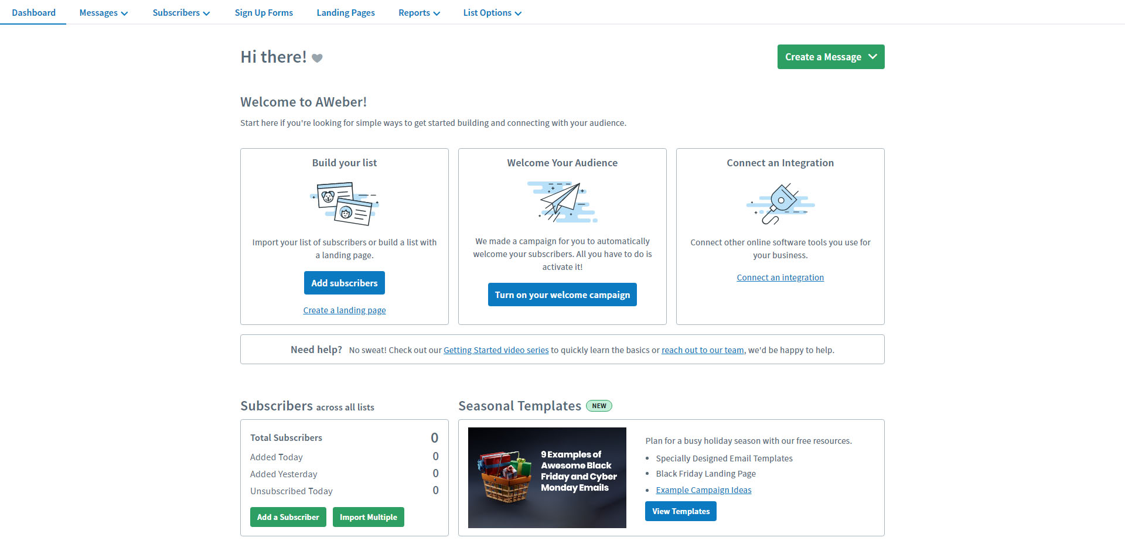Open Example Campaign Ideas link
The width and height of the screenshot is (1125, 558).
point(704,490)
